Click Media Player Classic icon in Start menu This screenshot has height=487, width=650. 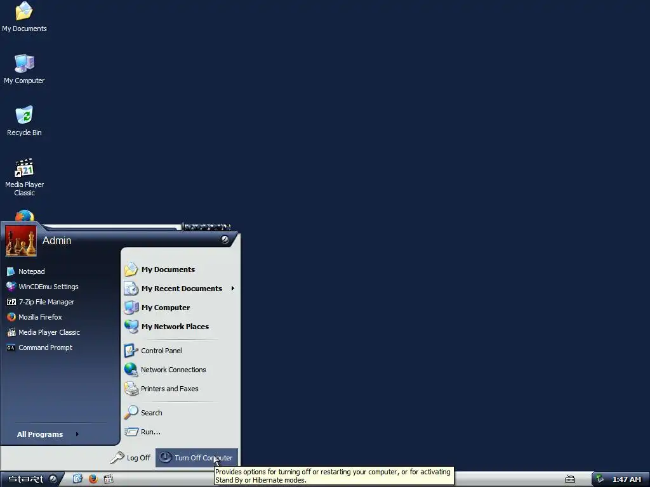click(11, 332)
